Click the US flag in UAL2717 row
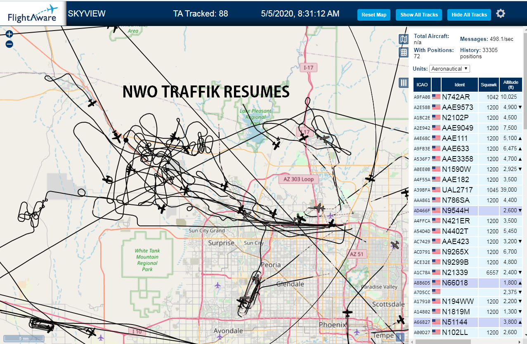Image resolution: width=527 pixels, height=344 pixels. [x=436, y=190]
